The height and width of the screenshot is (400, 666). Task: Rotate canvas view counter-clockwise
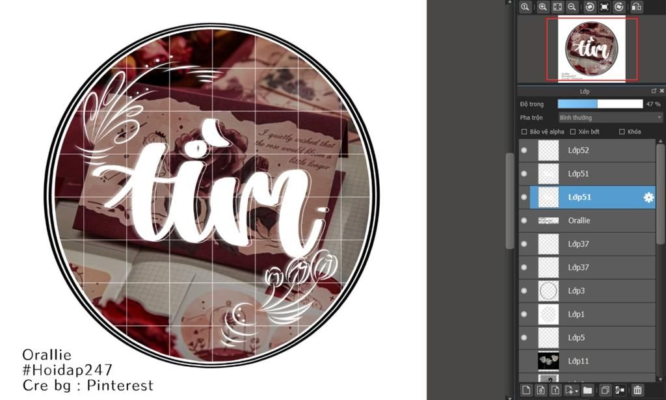pos(589,7)
